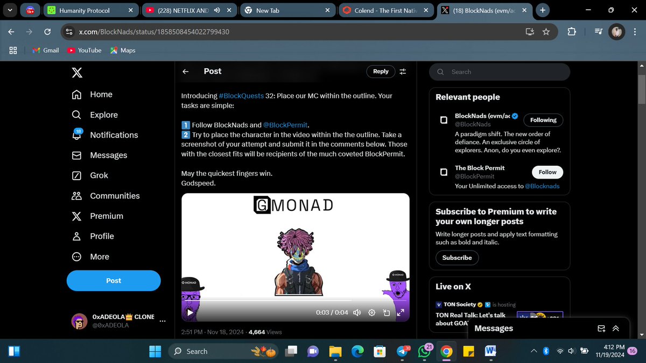Open the TON Real Talk live space
This screenshot has width=646, height=363.
tap(471, 319)
